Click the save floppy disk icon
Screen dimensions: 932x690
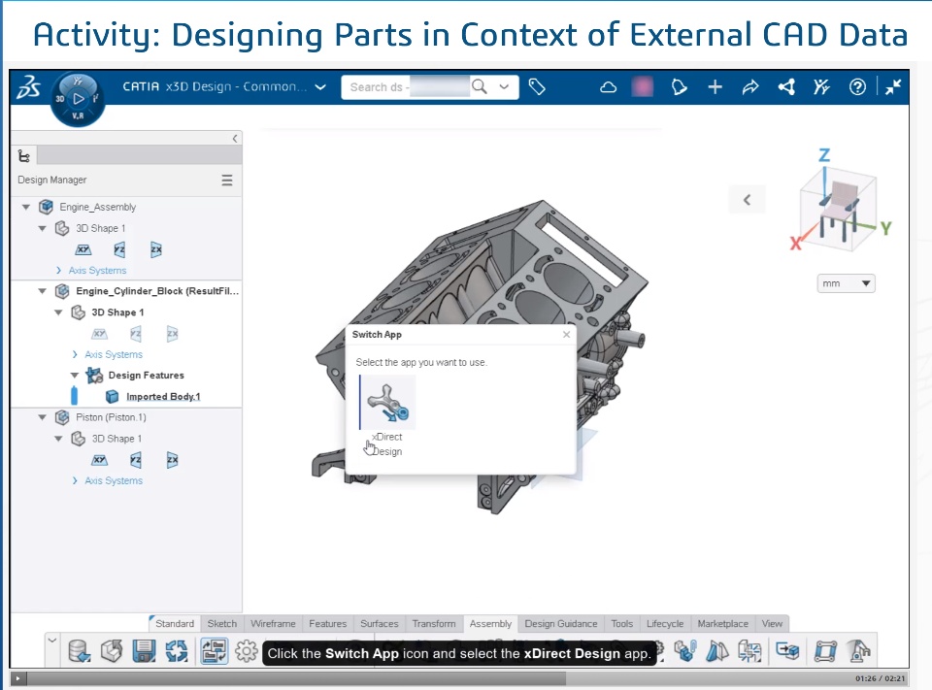point(144,651)
